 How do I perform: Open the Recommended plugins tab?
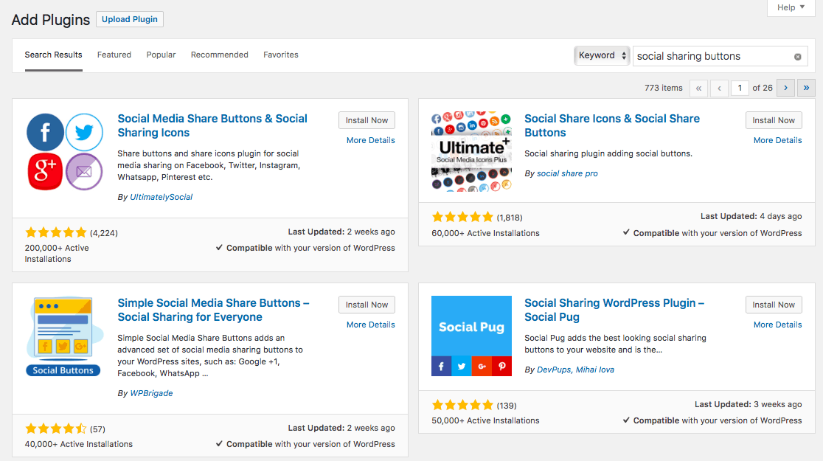click(x=220, y=55)
